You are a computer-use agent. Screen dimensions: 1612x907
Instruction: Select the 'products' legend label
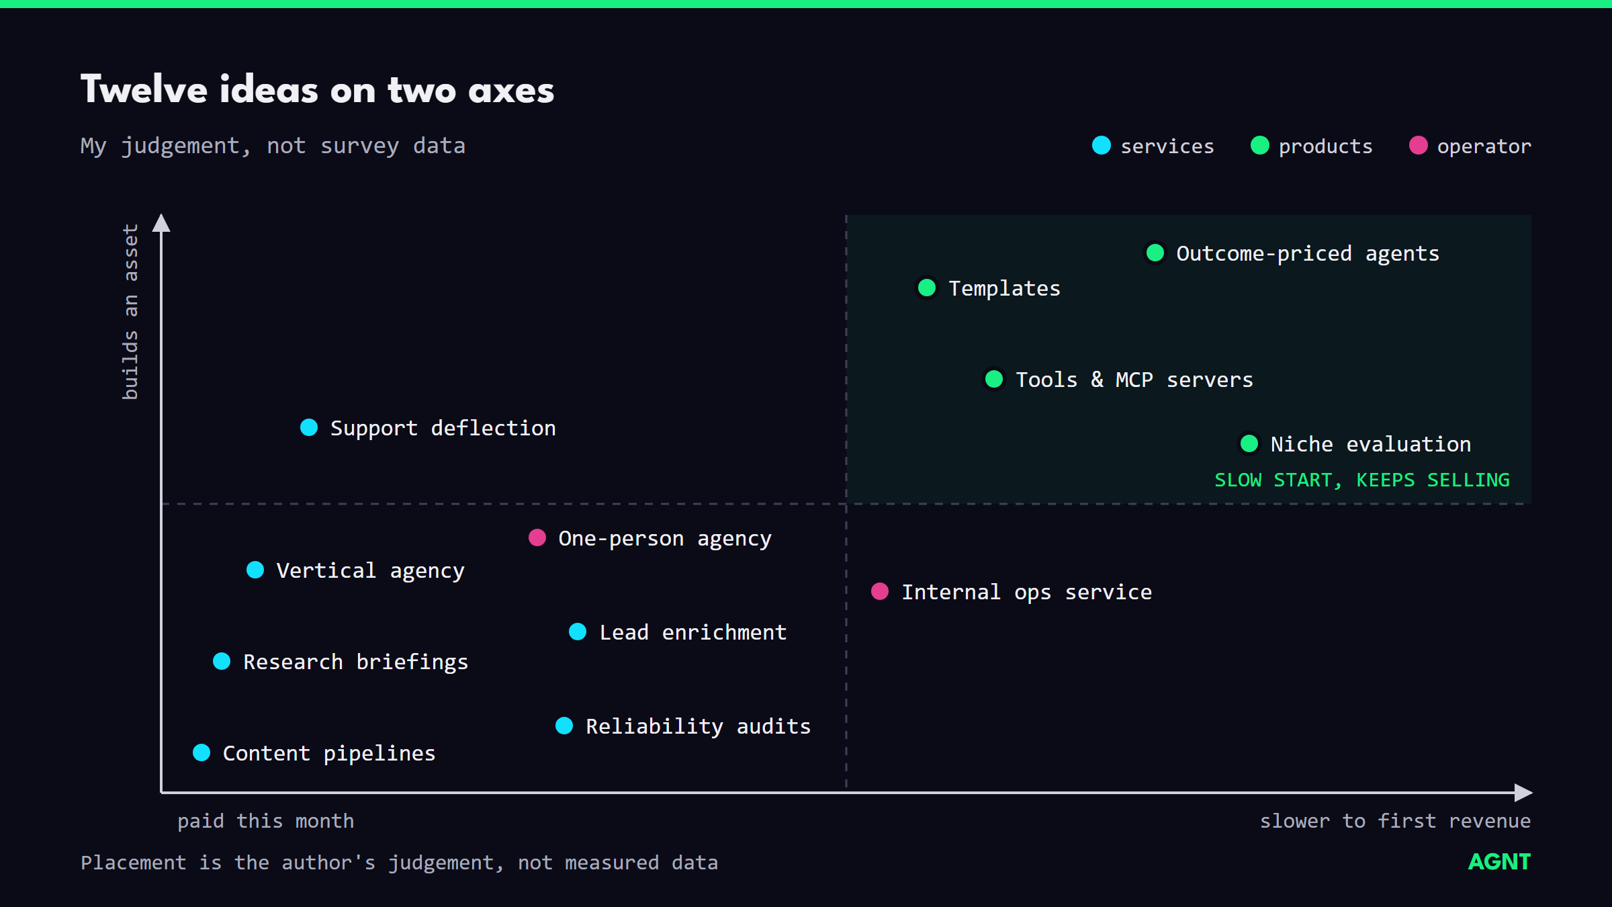(1326, 146)
